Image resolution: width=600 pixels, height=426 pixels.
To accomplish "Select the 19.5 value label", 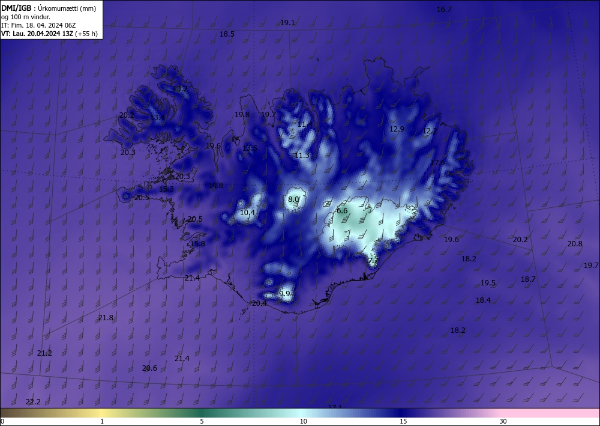I will click(488, 283).
